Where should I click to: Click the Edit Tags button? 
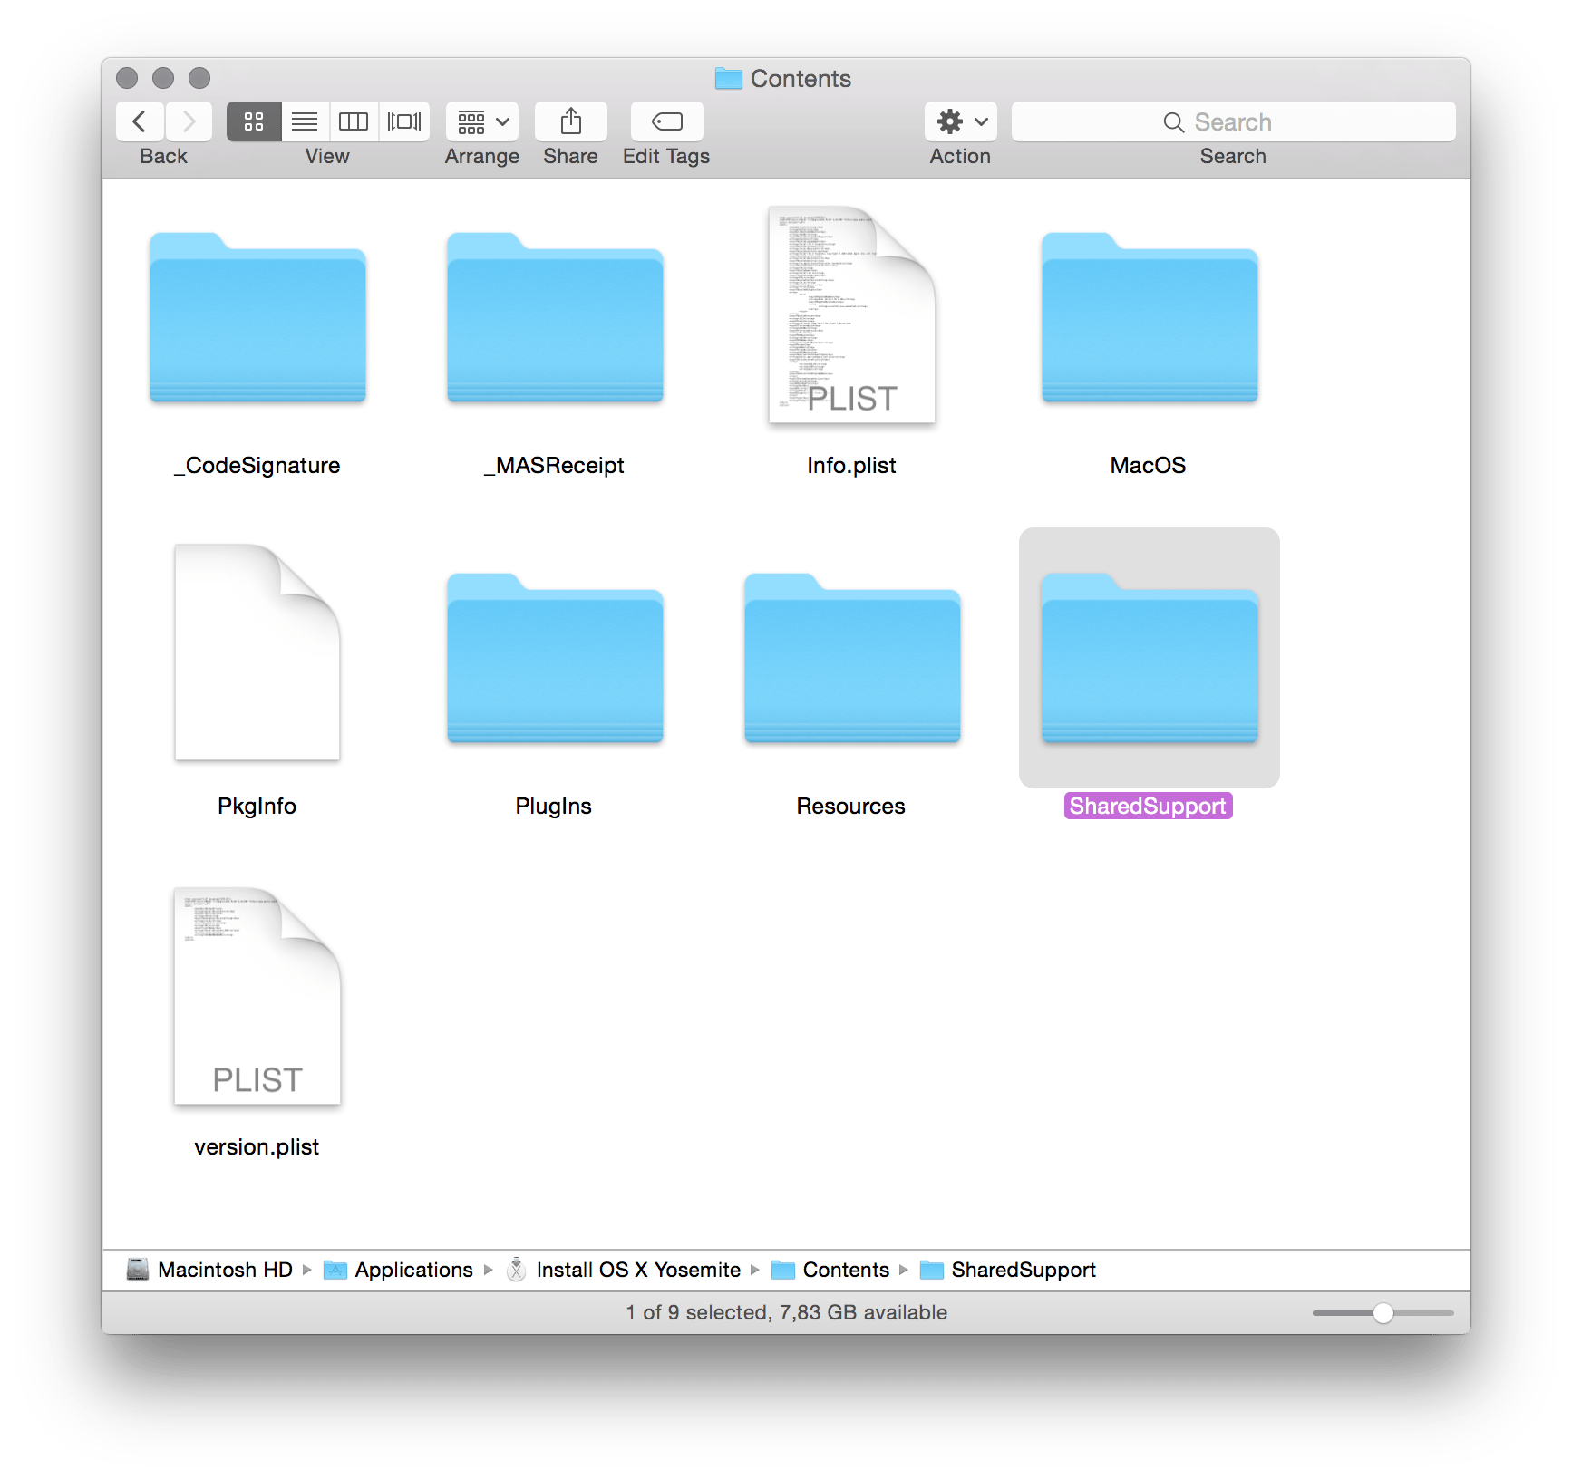tap(667, 121)
